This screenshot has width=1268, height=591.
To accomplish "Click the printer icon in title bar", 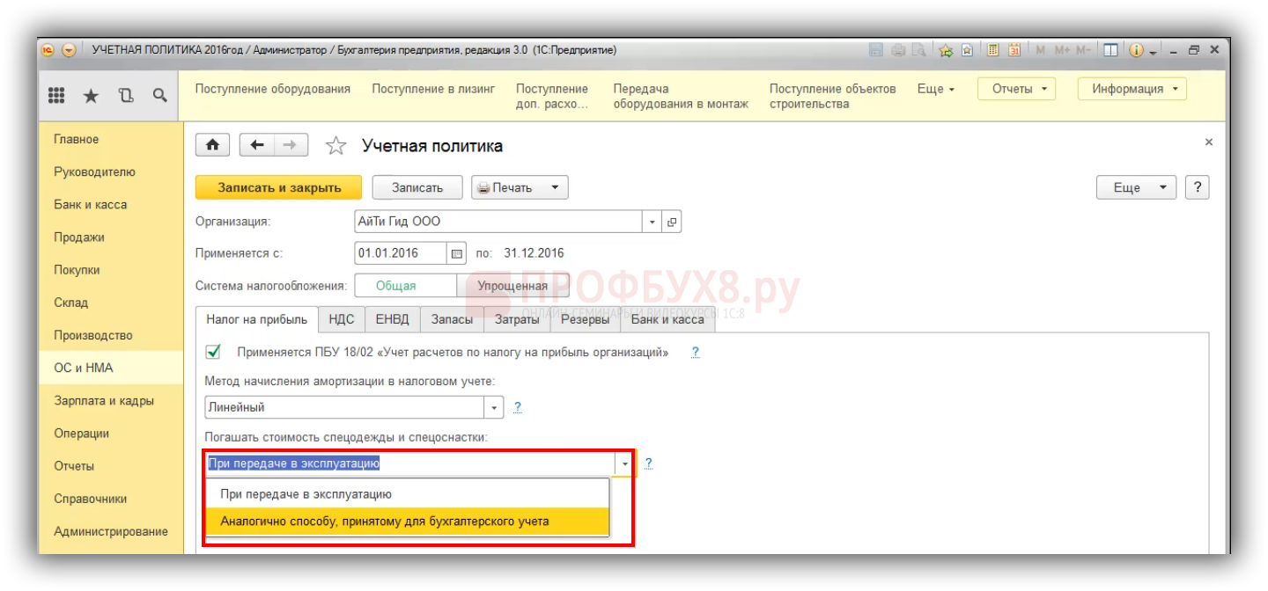I will click(x=898, y=50).
